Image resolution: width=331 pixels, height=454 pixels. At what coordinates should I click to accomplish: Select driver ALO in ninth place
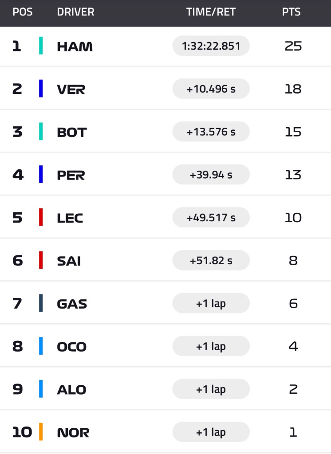click(x=71, y=389)
